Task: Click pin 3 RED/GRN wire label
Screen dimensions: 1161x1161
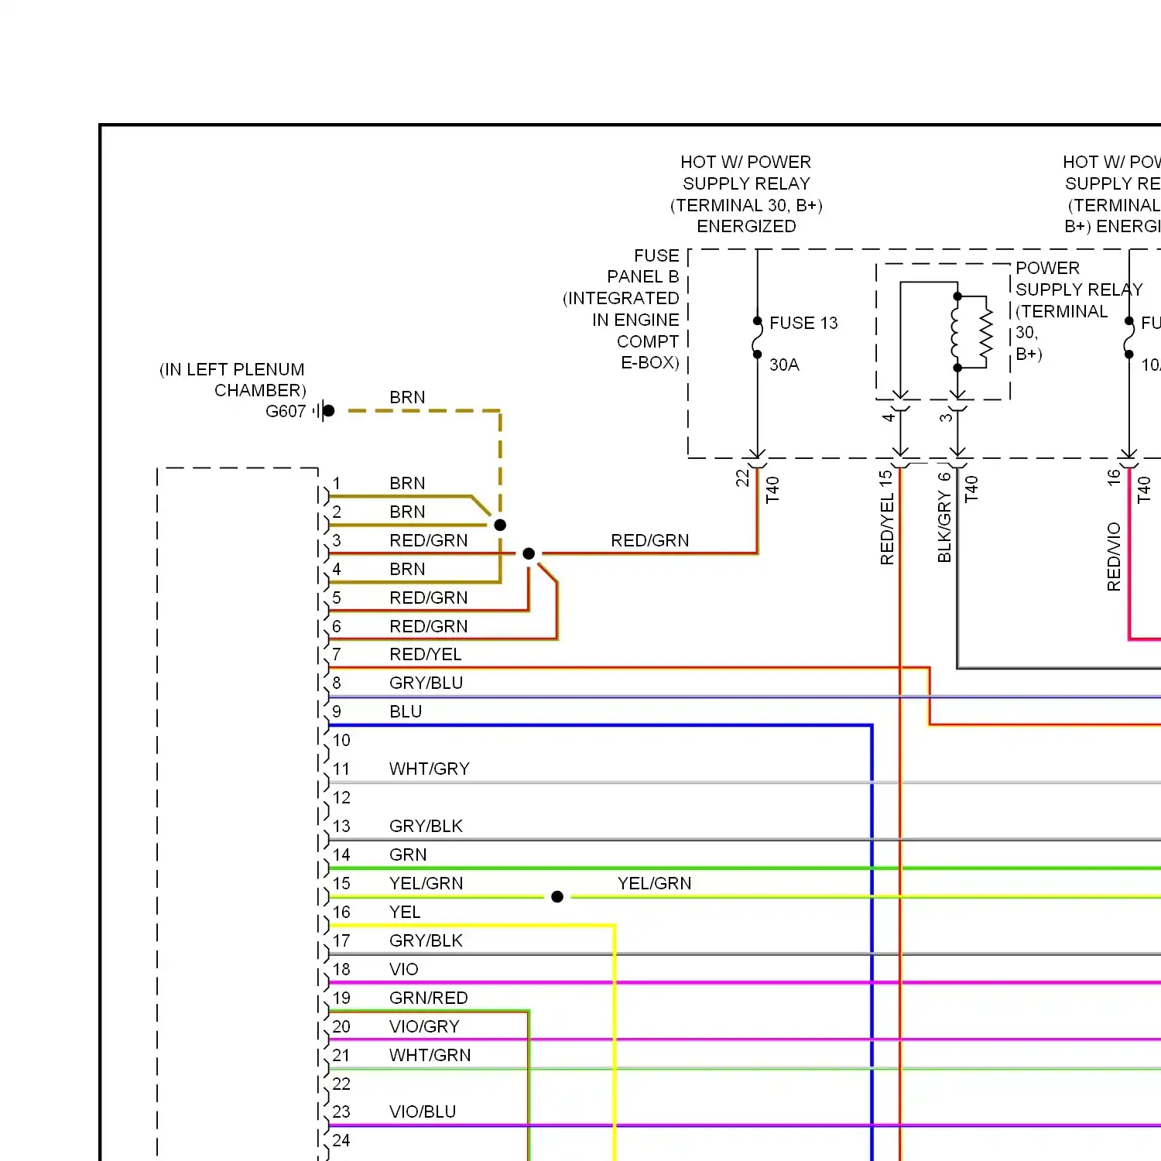Action: pyautogui.click(x=429, y=540)
